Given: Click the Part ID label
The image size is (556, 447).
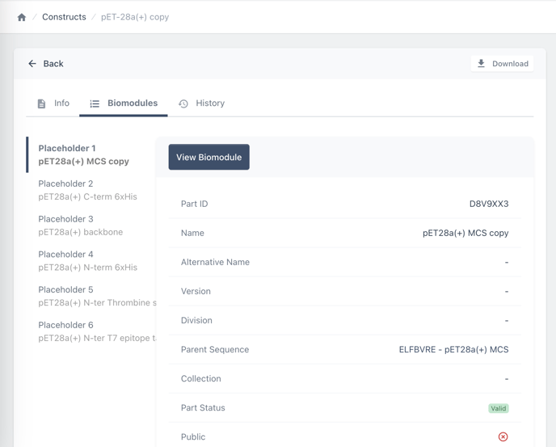Looking at the screenshot, I should (194, 204).
